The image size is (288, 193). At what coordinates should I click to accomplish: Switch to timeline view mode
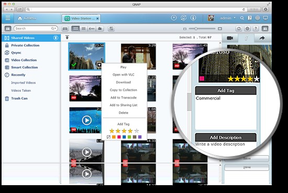[92, 29]
